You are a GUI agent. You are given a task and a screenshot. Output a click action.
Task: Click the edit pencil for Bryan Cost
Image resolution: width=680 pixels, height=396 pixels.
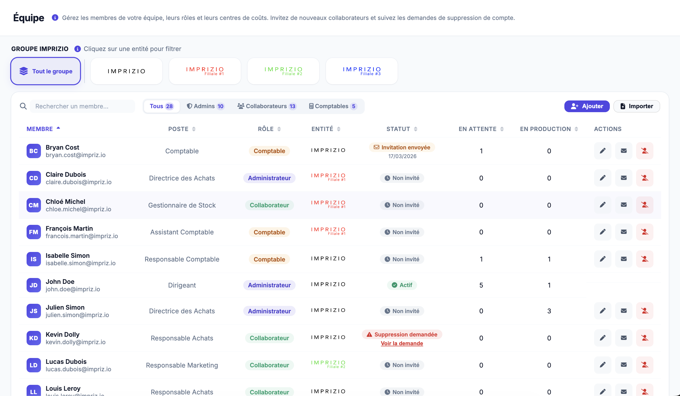pyautogui.click(x=603, y=151)
